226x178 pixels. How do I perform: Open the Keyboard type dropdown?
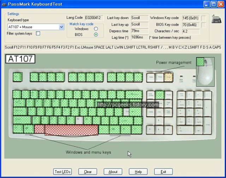click(x=61, y=27)
